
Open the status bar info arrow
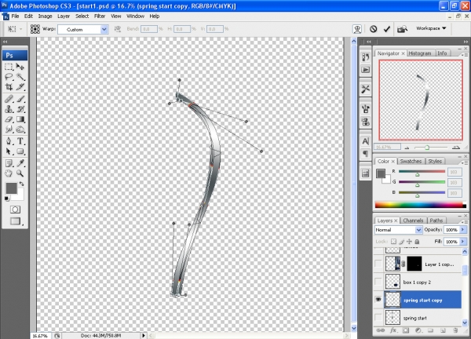pos(144,335)
